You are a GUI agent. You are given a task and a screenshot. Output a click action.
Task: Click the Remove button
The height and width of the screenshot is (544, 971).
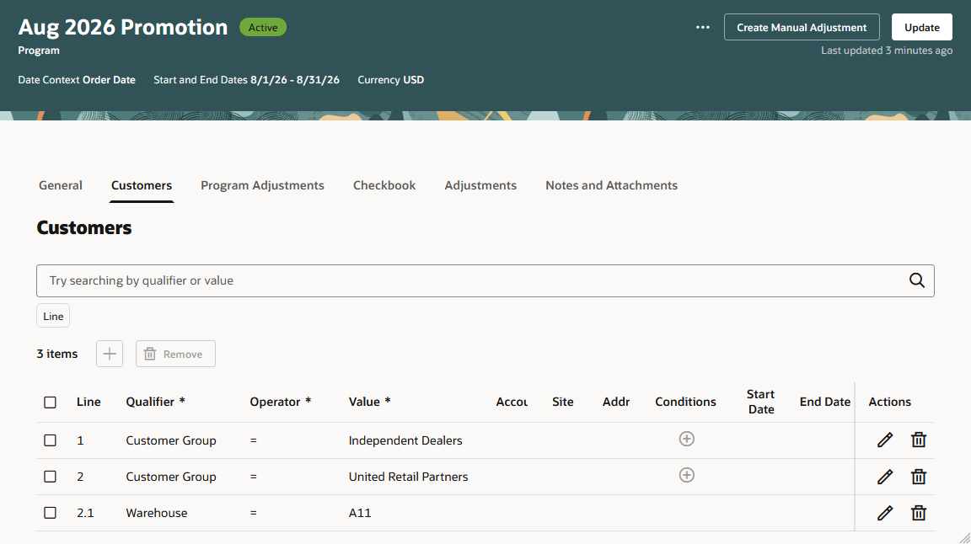(176, 354)
